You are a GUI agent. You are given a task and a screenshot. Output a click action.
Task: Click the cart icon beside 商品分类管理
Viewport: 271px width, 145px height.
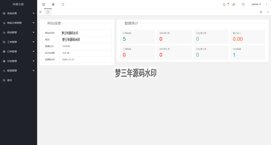pos(4,23)
